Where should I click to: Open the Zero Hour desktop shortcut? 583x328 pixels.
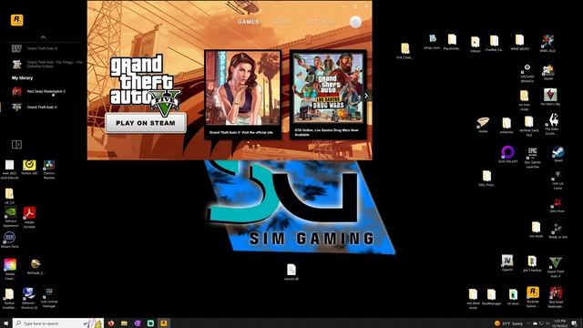[x=557, y=205]
